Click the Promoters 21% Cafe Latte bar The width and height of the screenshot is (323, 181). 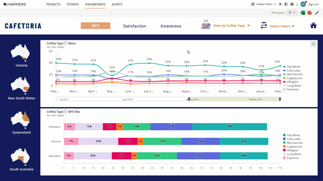[171, 127]
